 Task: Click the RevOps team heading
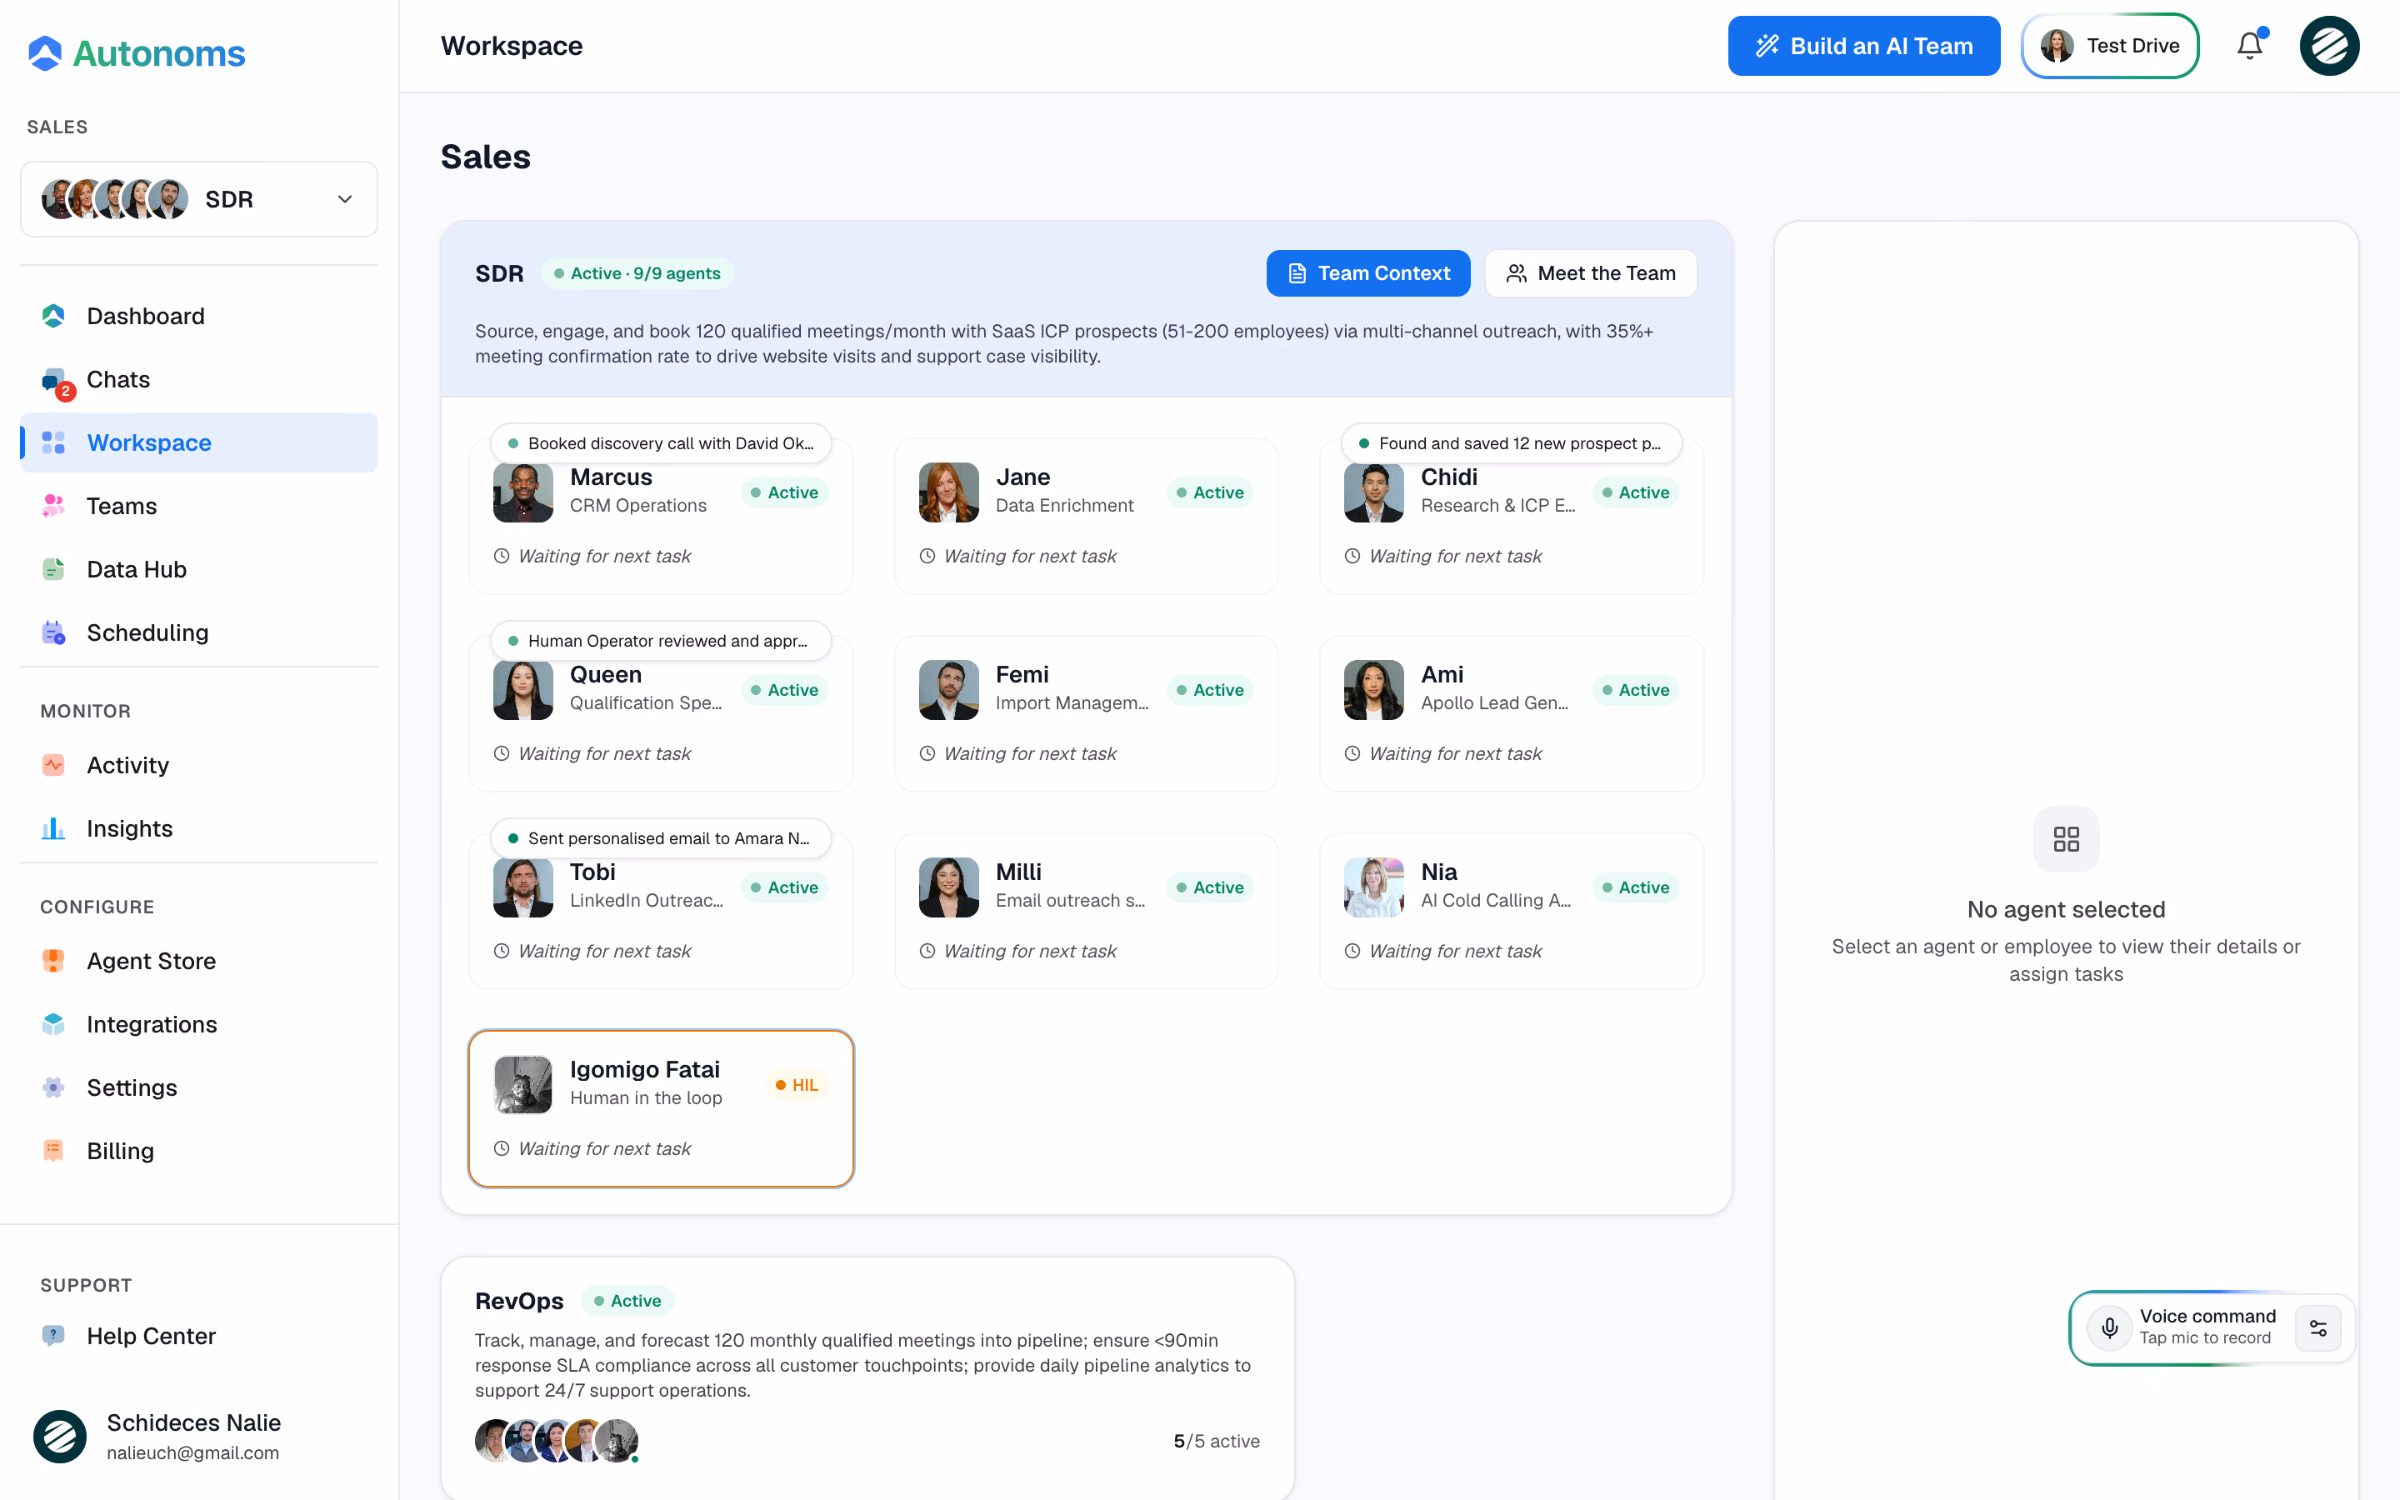pyautogui.click(x=518, y=1301)
